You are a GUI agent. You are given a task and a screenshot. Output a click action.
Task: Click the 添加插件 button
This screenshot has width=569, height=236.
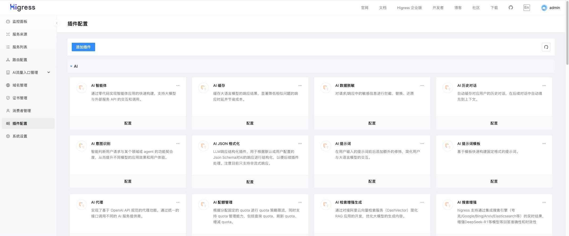click(83, 47)
